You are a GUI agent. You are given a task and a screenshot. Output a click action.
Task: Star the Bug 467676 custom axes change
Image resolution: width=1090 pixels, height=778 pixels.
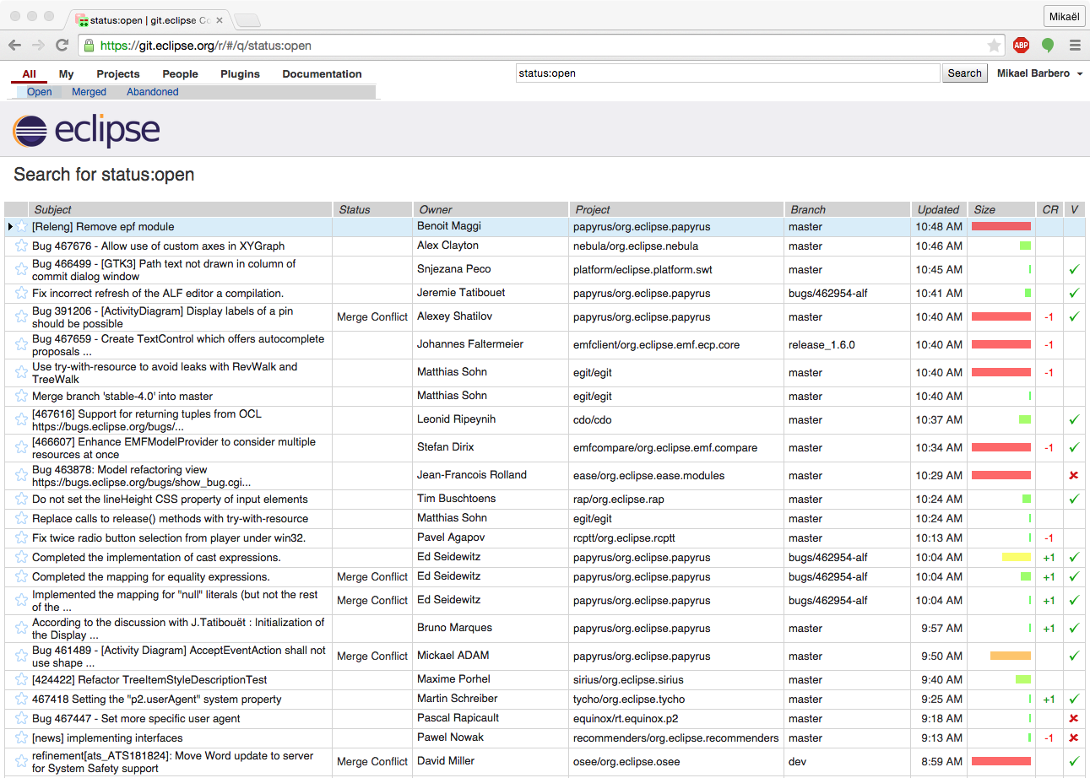point(21,246)
